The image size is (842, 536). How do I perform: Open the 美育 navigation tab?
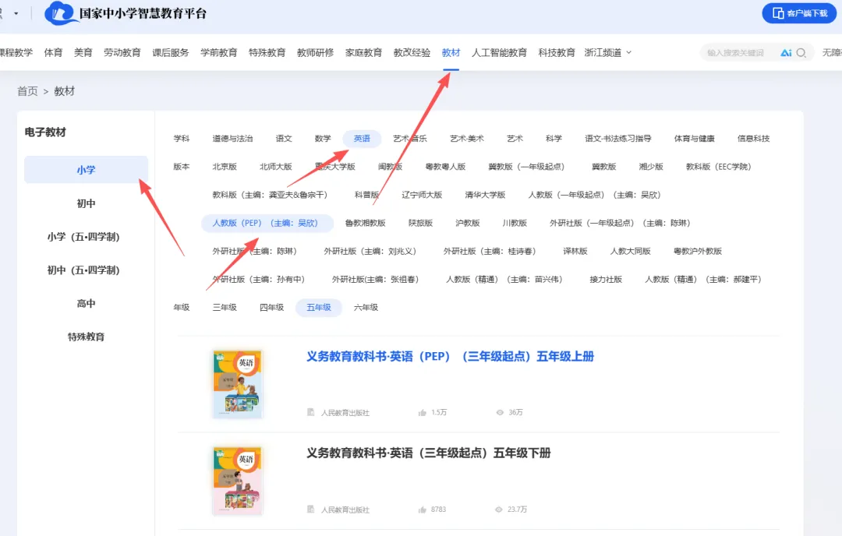point(83,52)
